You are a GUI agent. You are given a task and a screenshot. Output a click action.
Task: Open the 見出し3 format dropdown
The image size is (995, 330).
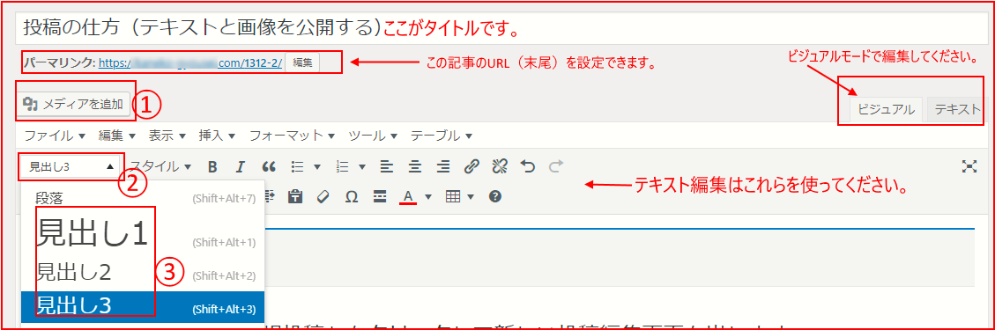click(71, 167)
